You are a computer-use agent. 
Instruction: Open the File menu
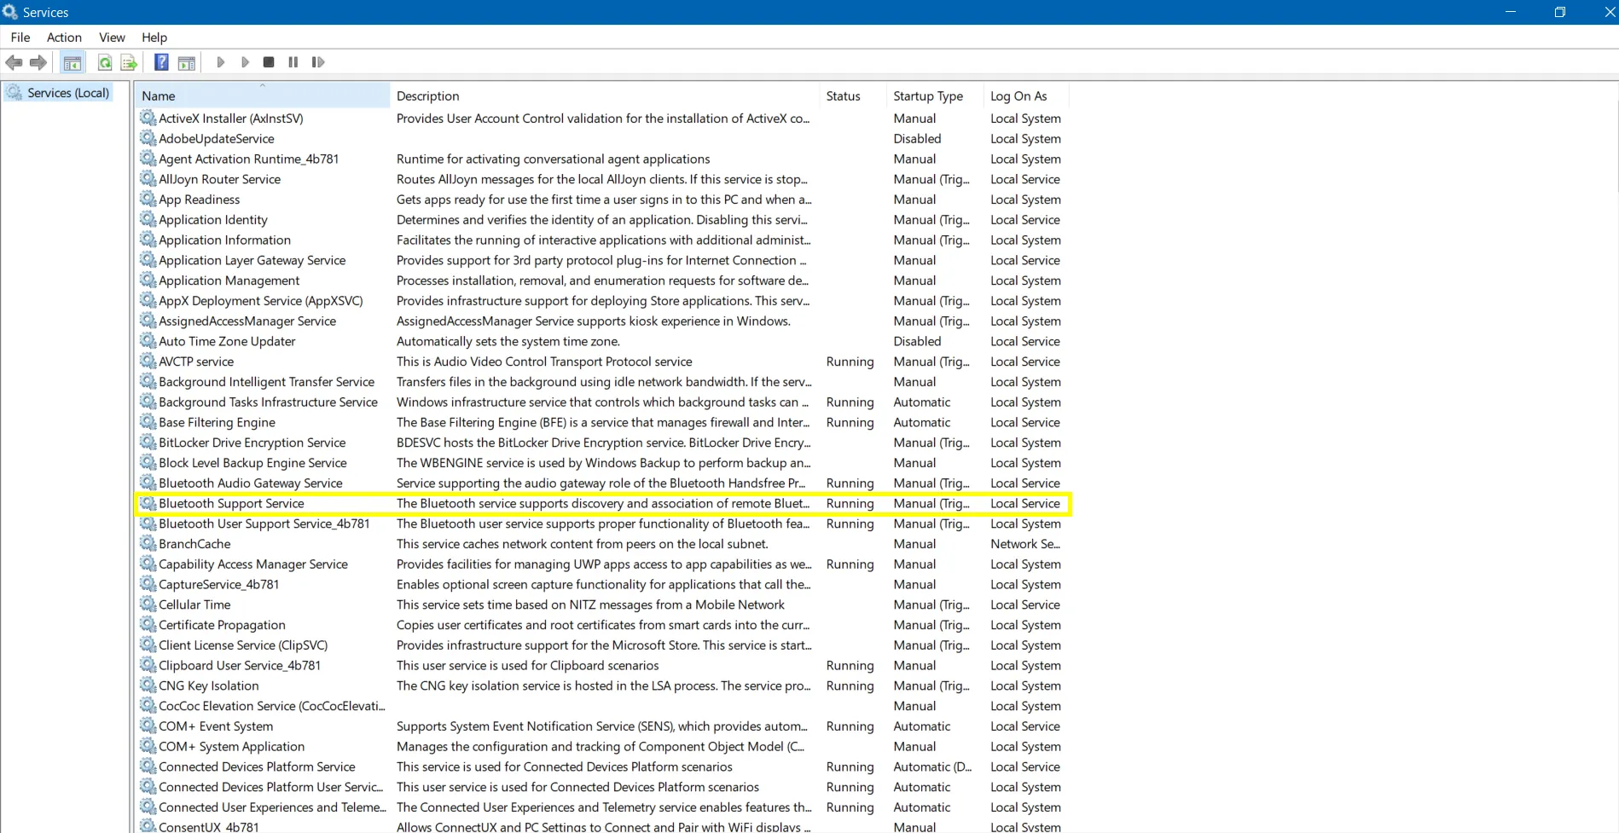(20, 38)
